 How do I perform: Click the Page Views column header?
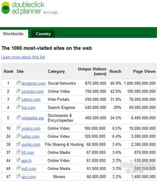click(x=144, y=71)
